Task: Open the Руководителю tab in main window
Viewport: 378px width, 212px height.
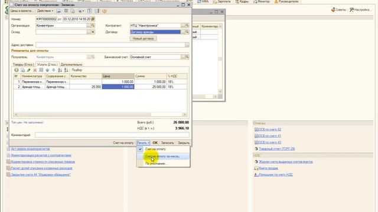Action: pyautogui.click(x=286, y=2)
